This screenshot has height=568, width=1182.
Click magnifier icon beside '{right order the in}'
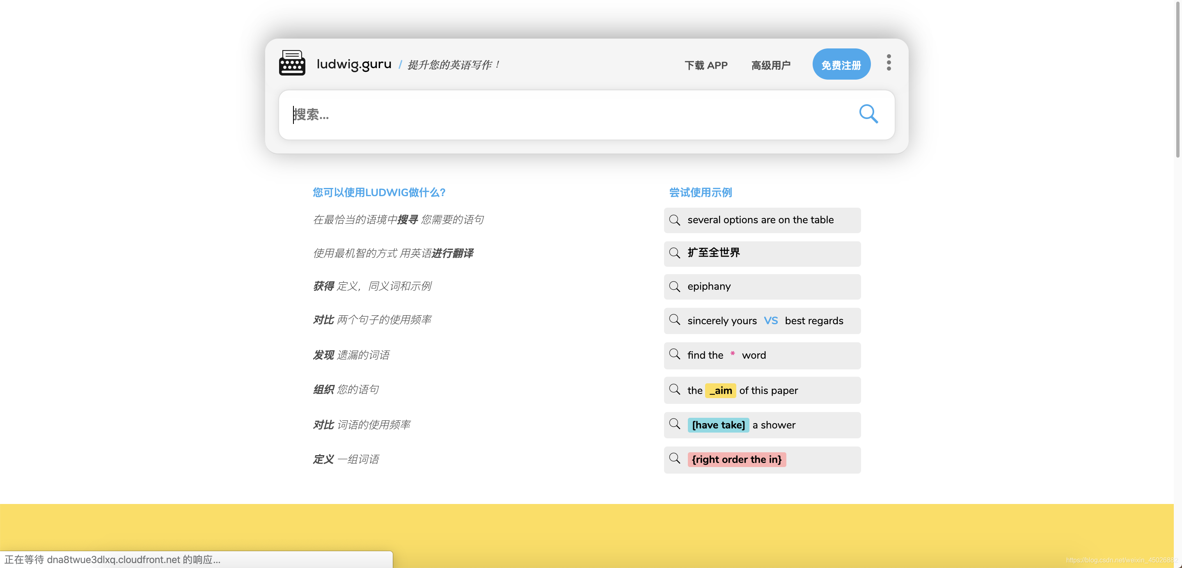point(674,458)
